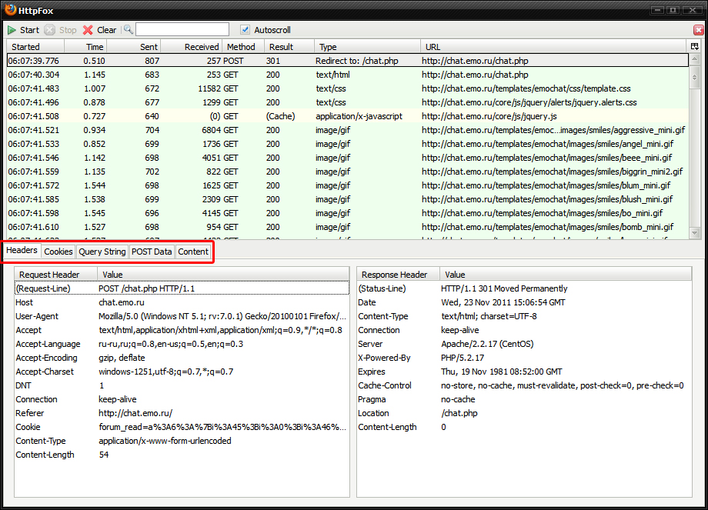Click the Request Header column header
The width and height of the screenshot is (708, 510).
[56, 274]
